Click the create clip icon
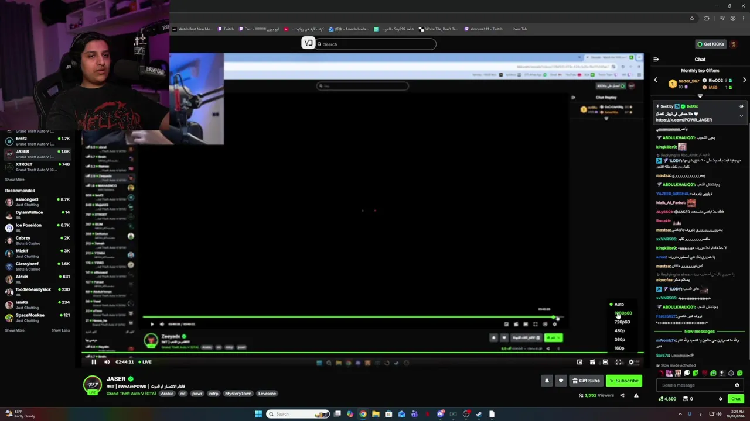750x421 pixels. [x=592, y=362]
